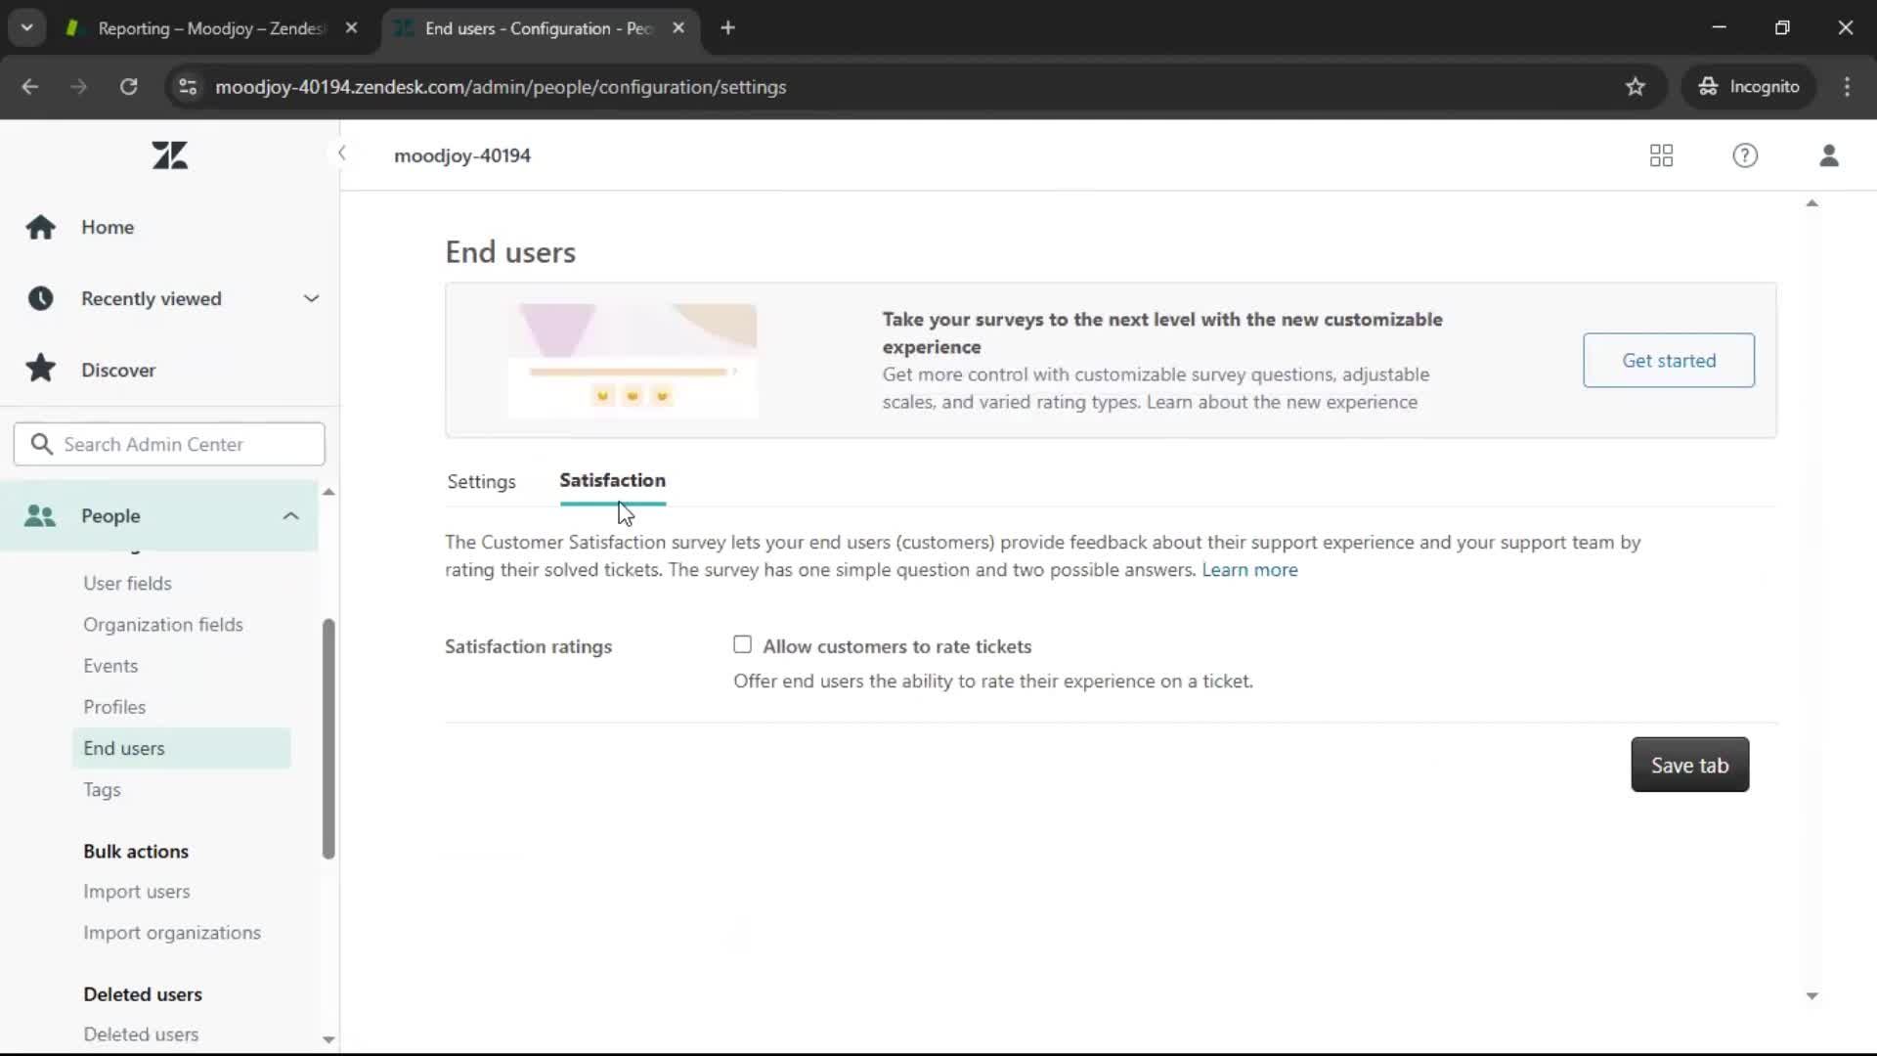This screenshot has height=1056, width=1877.
Task: Click the survey banner illustration thumbnail
Action: 633,361
